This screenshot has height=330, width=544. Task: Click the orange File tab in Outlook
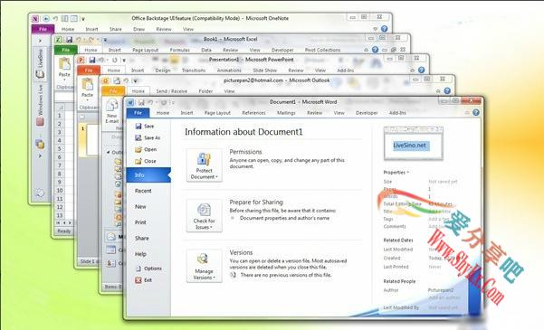tap(113, 90)
